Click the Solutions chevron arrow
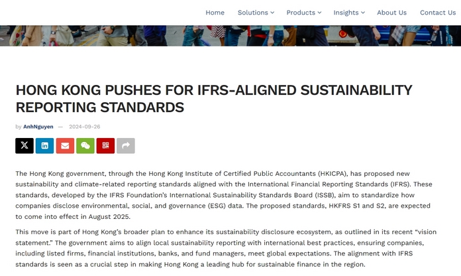 click(272, 13)
